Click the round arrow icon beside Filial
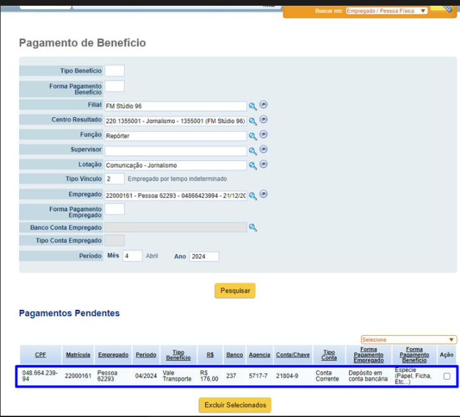The width and height of the screenshot is (460, 417). click(x=264, y=105)
